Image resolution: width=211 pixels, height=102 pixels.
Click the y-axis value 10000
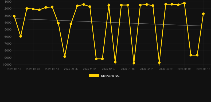click(7, 65)
